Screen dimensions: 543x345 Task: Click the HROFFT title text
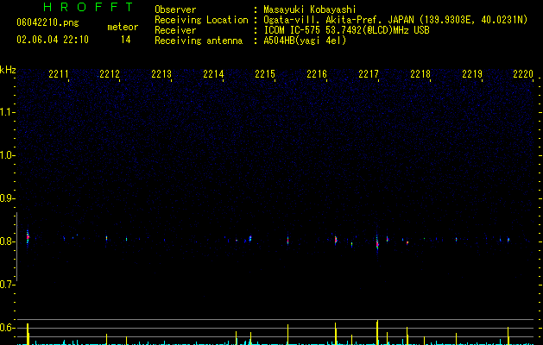[88, 7]
